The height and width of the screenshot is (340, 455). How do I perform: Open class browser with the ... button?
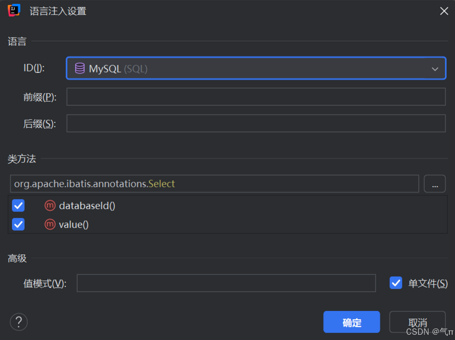point(435,184)
